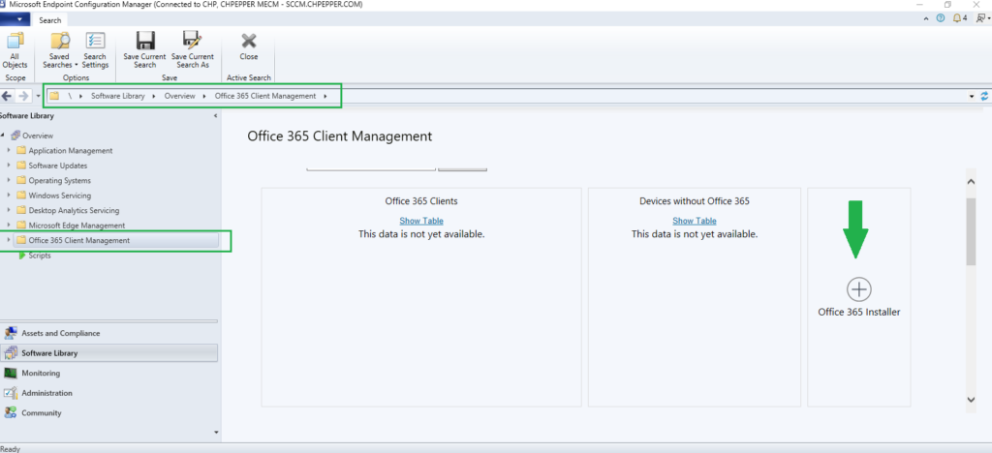This screenshot has height=453, width=992.
Task: Switch to the Search ribbon tab
Action: (50, 20)
